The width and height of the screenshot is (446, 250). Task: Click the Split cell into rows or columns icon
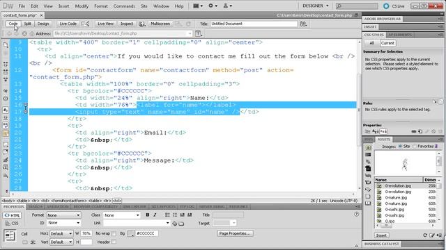33,242
